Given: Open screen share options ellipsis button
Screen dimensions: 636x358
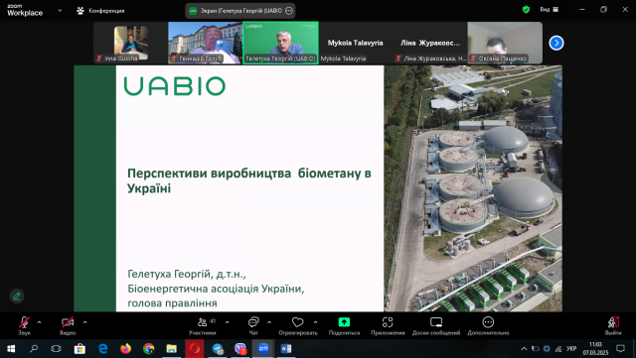Looking at the screenshot, I should click(289, 11).
